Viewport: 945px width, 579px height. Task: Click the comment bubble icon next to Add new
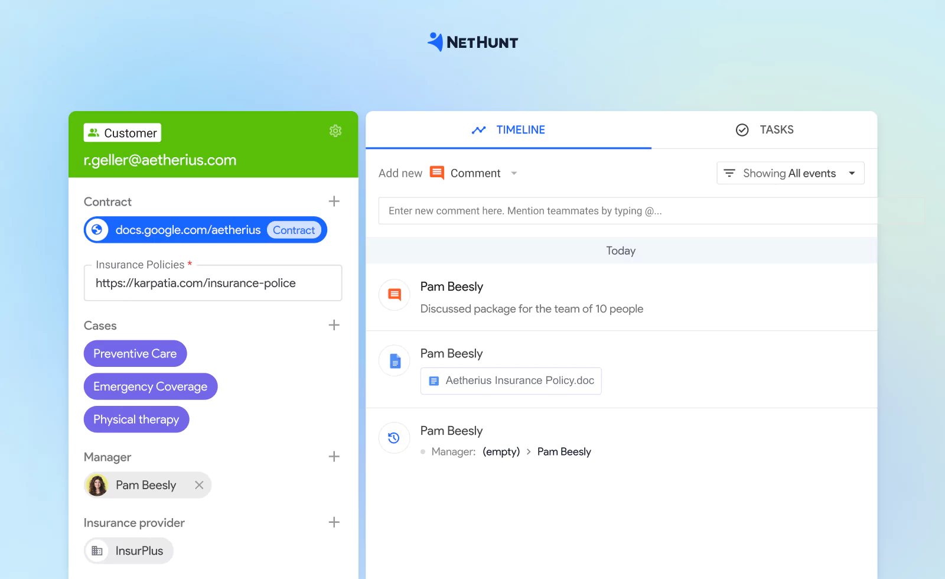(436, 173)
